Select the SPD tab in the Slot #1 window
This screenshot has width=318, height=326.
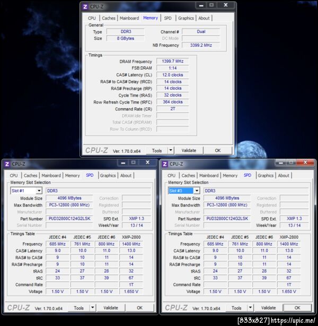90,175
